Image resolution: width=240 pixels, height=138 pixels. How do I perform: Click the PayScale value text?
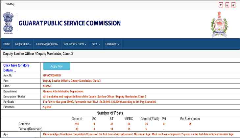click(100, 102)
